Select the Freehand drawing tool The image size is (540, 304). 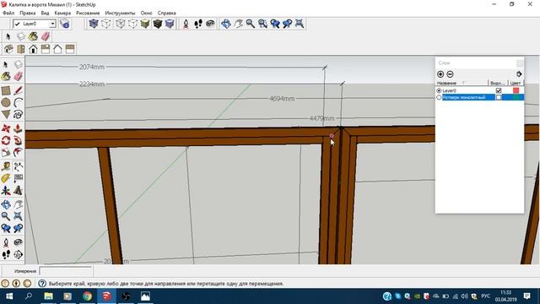(19, 114)
